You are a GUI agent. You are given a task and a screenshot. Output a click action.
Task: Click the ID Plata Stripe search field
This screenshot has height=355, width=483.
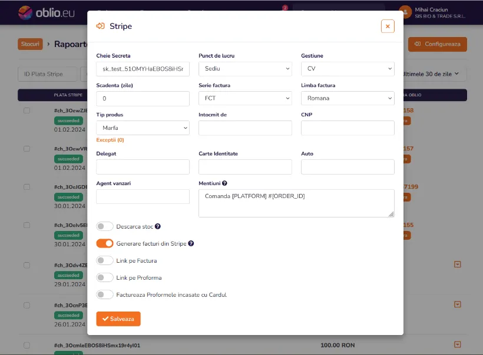[48, 74]
